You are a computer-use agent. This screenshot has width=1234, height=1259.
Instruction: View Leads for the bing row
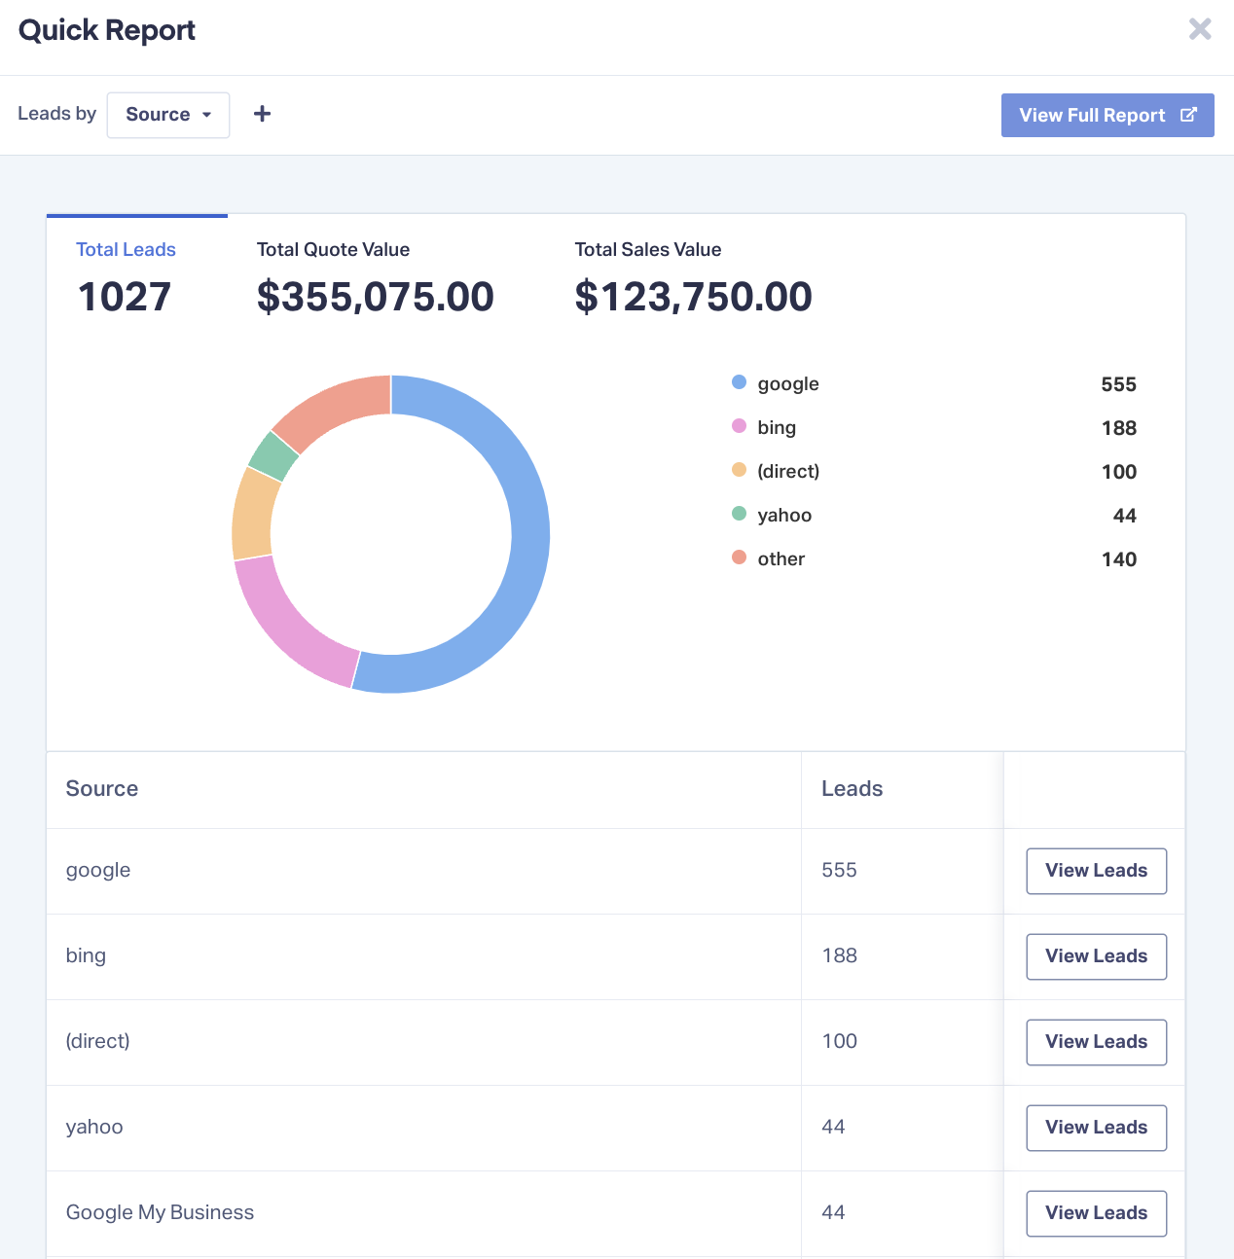(1097, 956)
